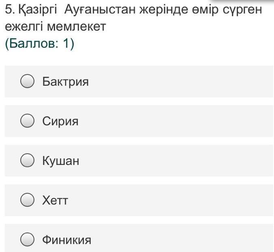Tap the Хетт answer label text
The image size is (274, 252).
click(x=55, y=200)
